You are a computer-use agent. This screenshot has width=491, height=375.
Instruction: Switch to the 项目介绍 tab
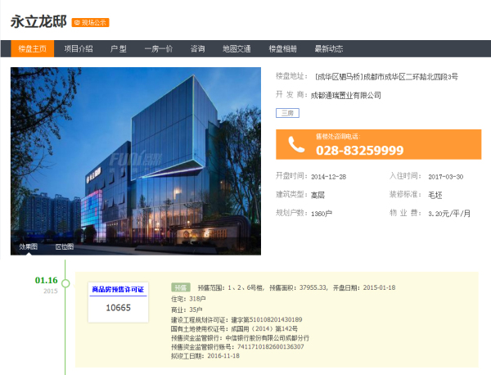pyautogui.click(x=79, y=49)
